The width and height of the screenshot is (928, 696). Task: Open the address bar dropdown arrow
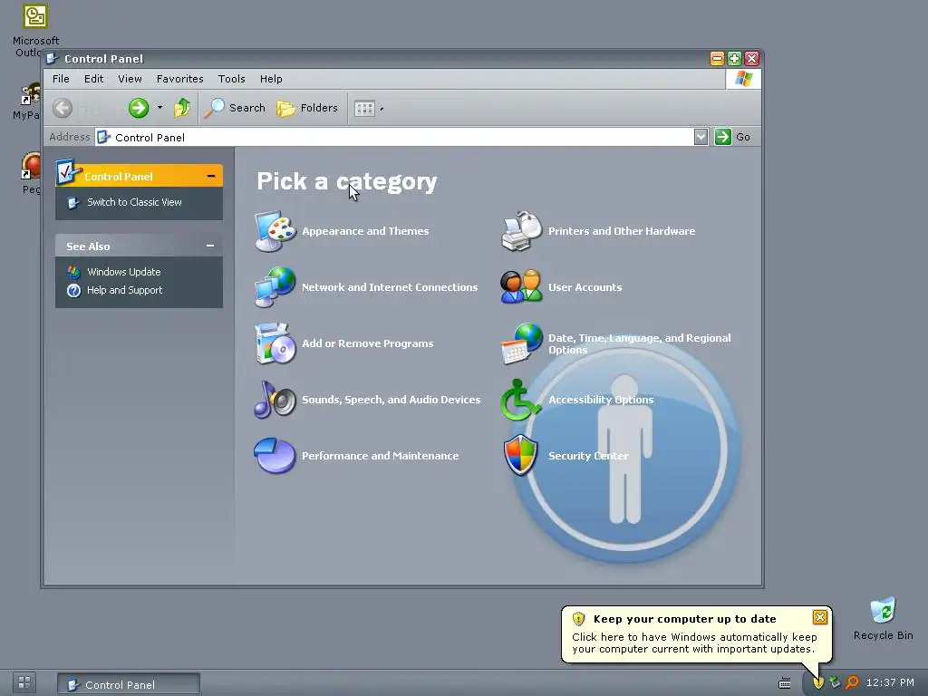pos(701,137)
